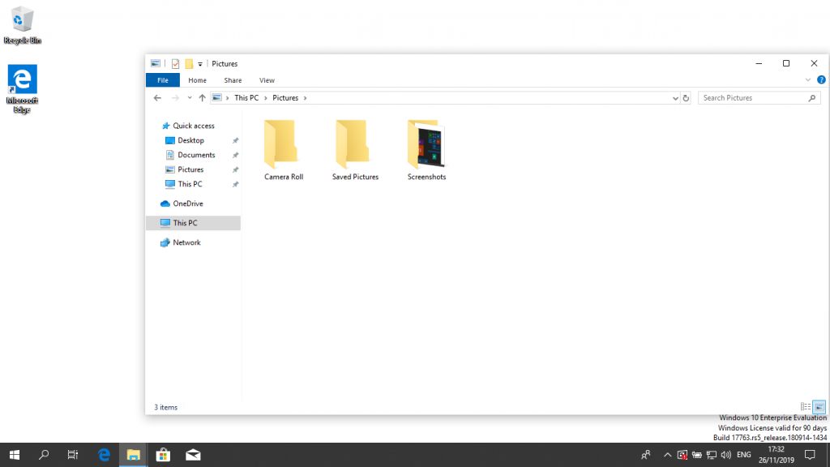Select Desktop in Quick access
This screenshot has height=467, width=830.
coord(191,140)
